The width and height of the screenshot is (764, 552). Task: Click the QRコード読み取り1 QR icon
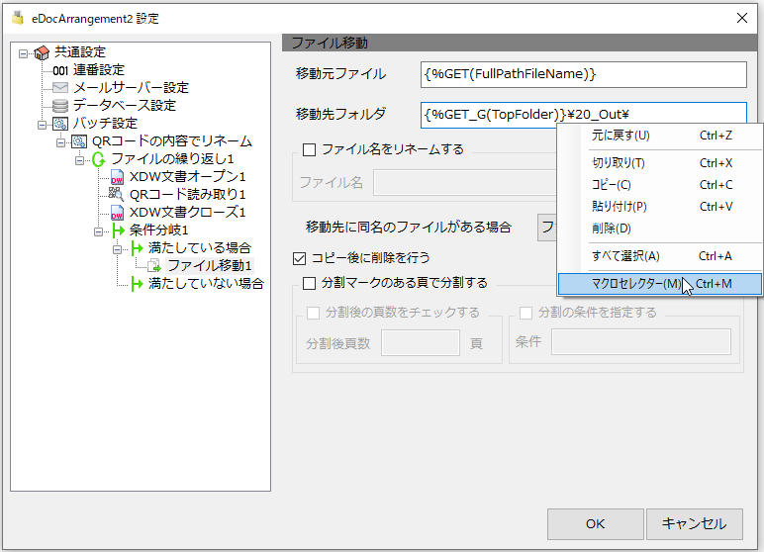pyautogui.click(x=116, y=194)
